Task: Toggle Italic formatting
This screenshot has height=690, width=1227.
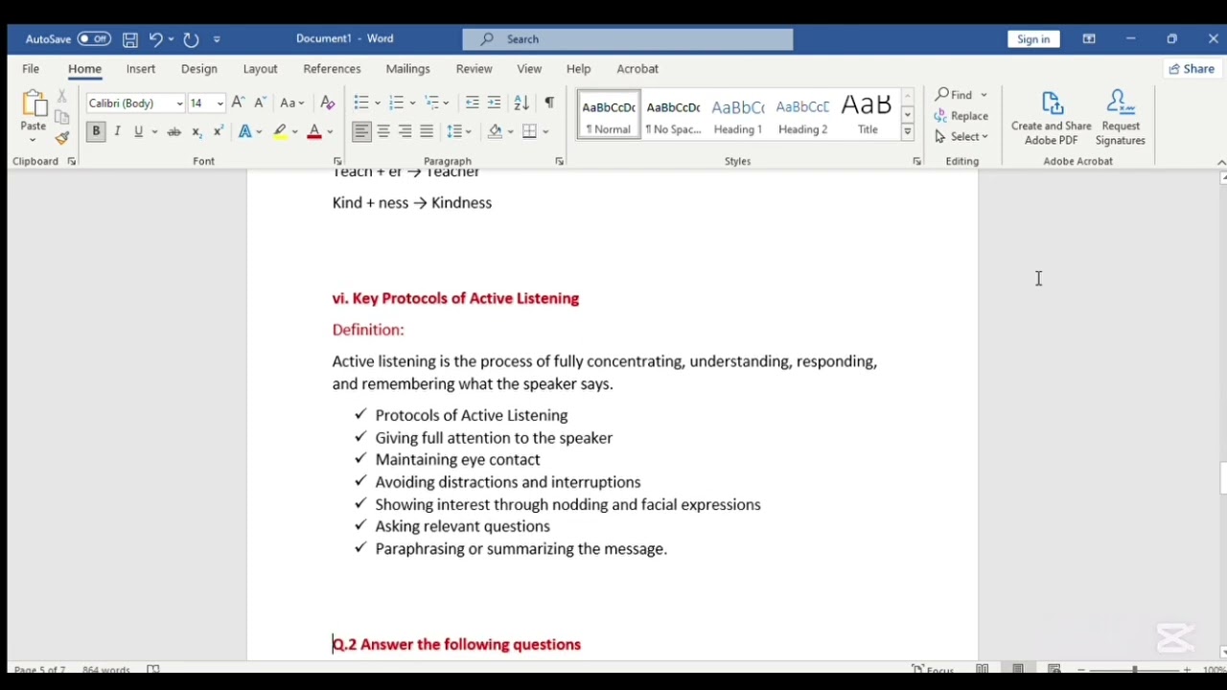Action: pyautogui.click(x=118, y=132)
